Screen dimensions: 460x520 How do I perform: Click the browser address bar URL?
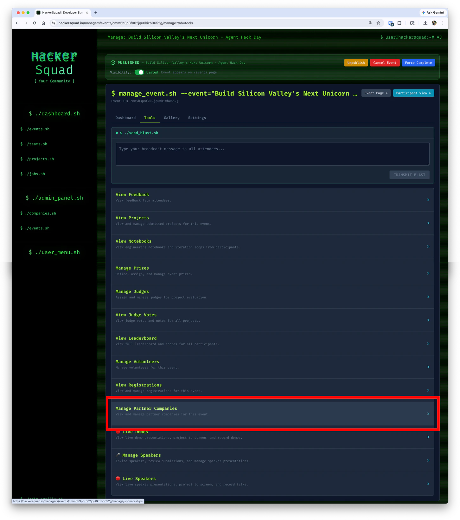[x=126, y=23]
